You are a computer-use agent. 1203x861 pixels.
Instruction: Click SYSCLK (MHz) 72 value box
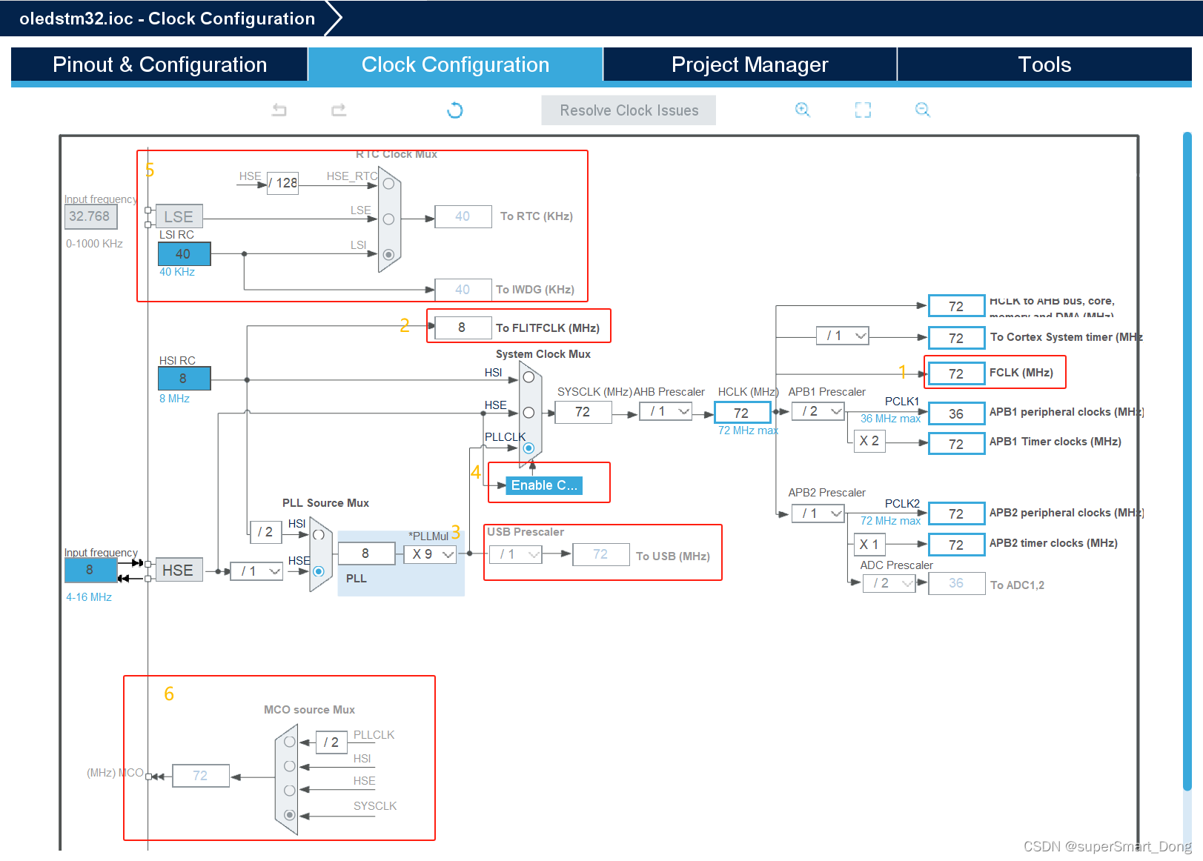coord(583,412)
